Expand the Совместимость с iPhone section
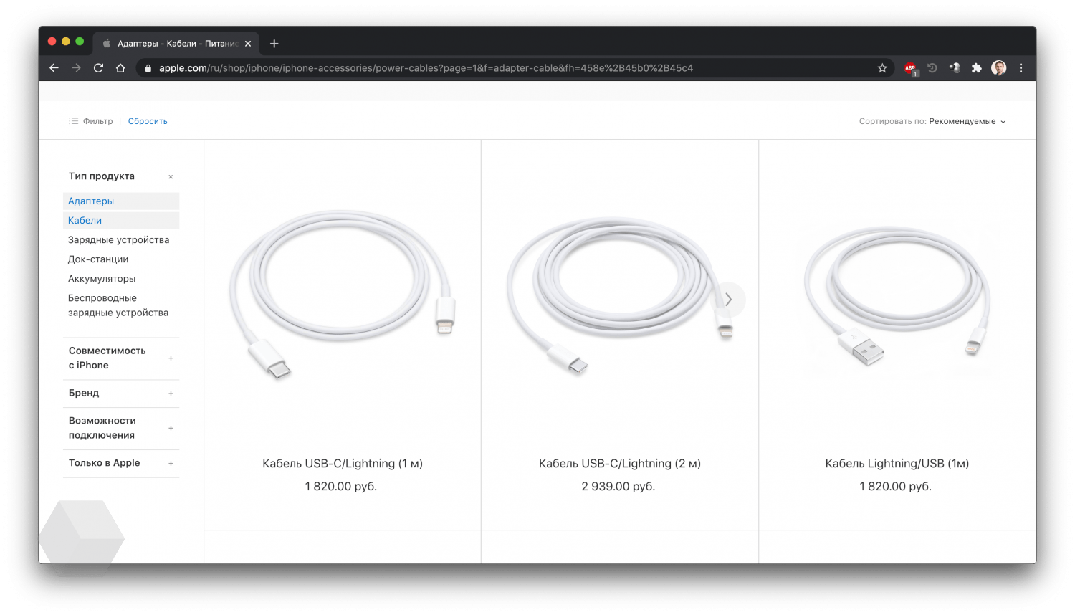The image size is (1075, 615). (121, 358)
